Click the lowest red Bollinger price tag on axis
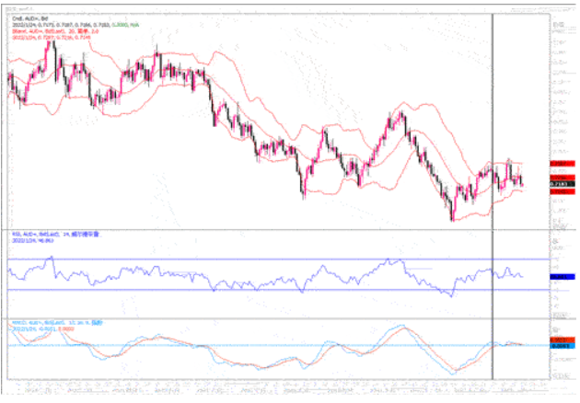580x403 pixels. click(557, 193)
